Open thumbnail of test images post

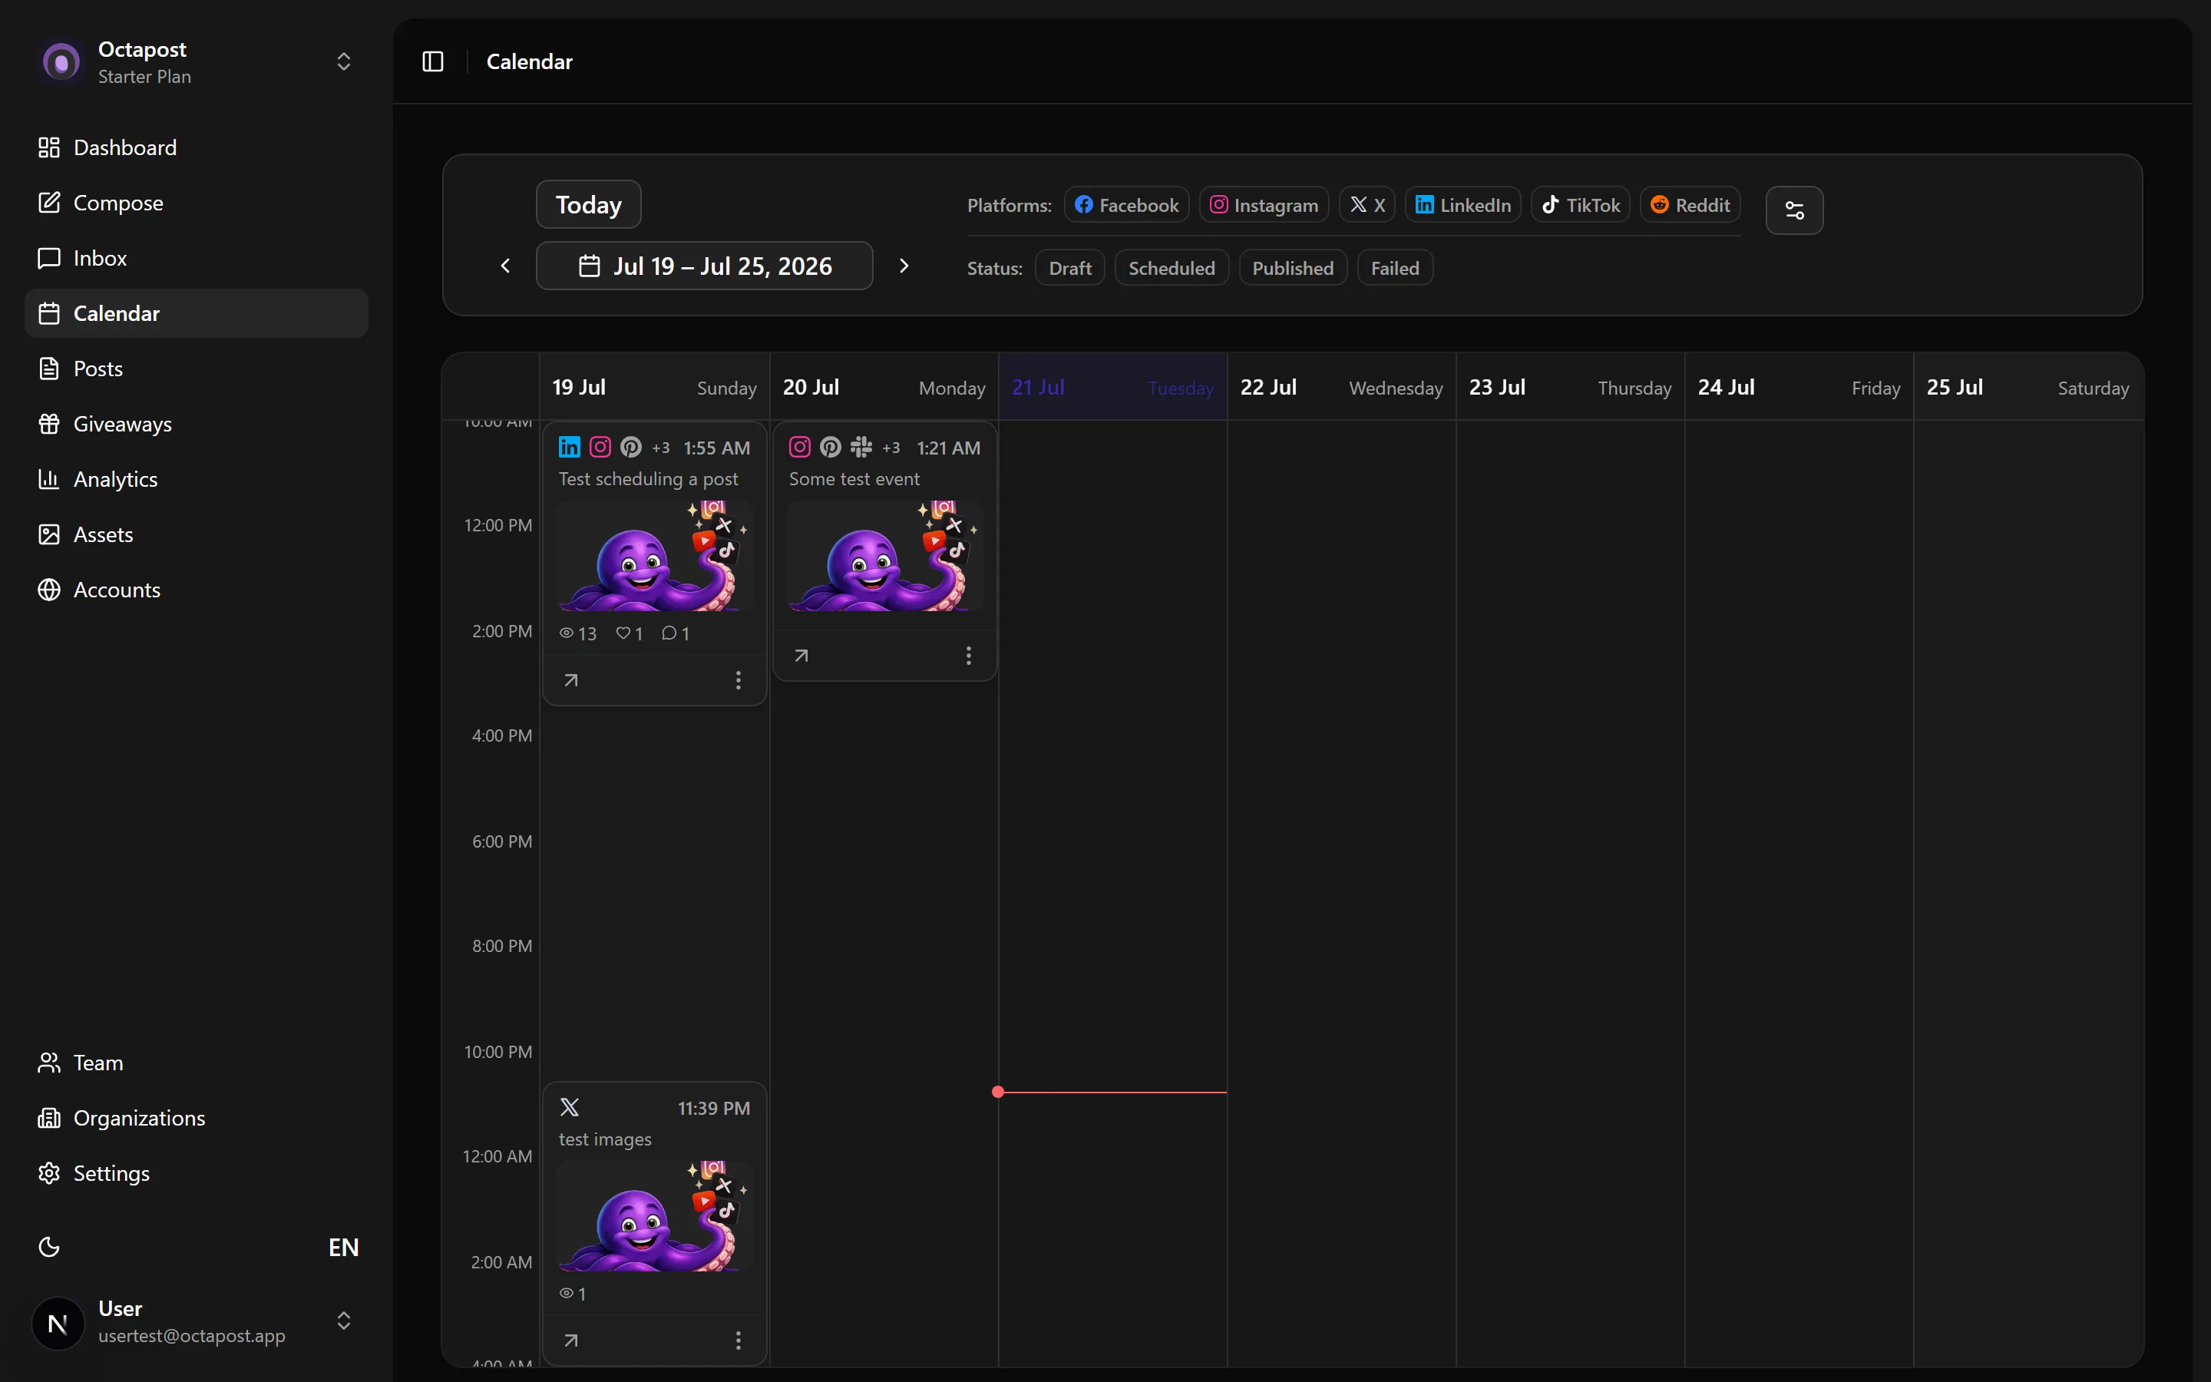coord(655,1217)
